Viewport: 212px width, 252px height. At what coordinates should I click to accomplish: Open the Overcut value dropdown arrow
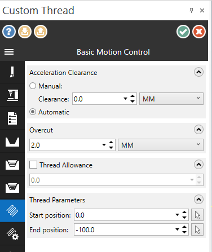pos(104,145)
